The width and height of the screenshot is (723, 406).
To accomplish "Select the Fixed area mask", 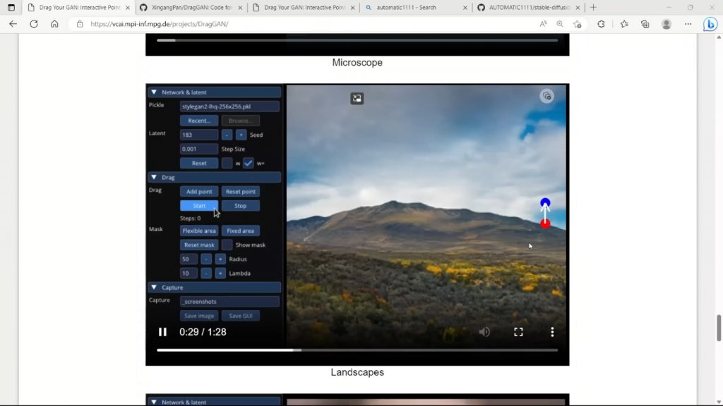I will click(241, 230).
